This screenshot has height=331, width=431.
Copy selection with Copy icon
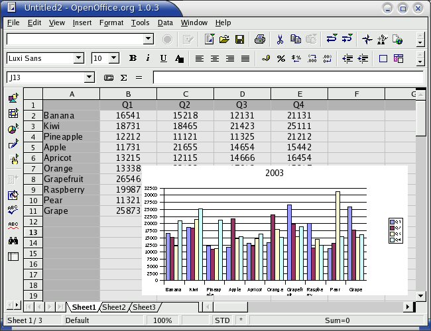click(x=296, y=39)
